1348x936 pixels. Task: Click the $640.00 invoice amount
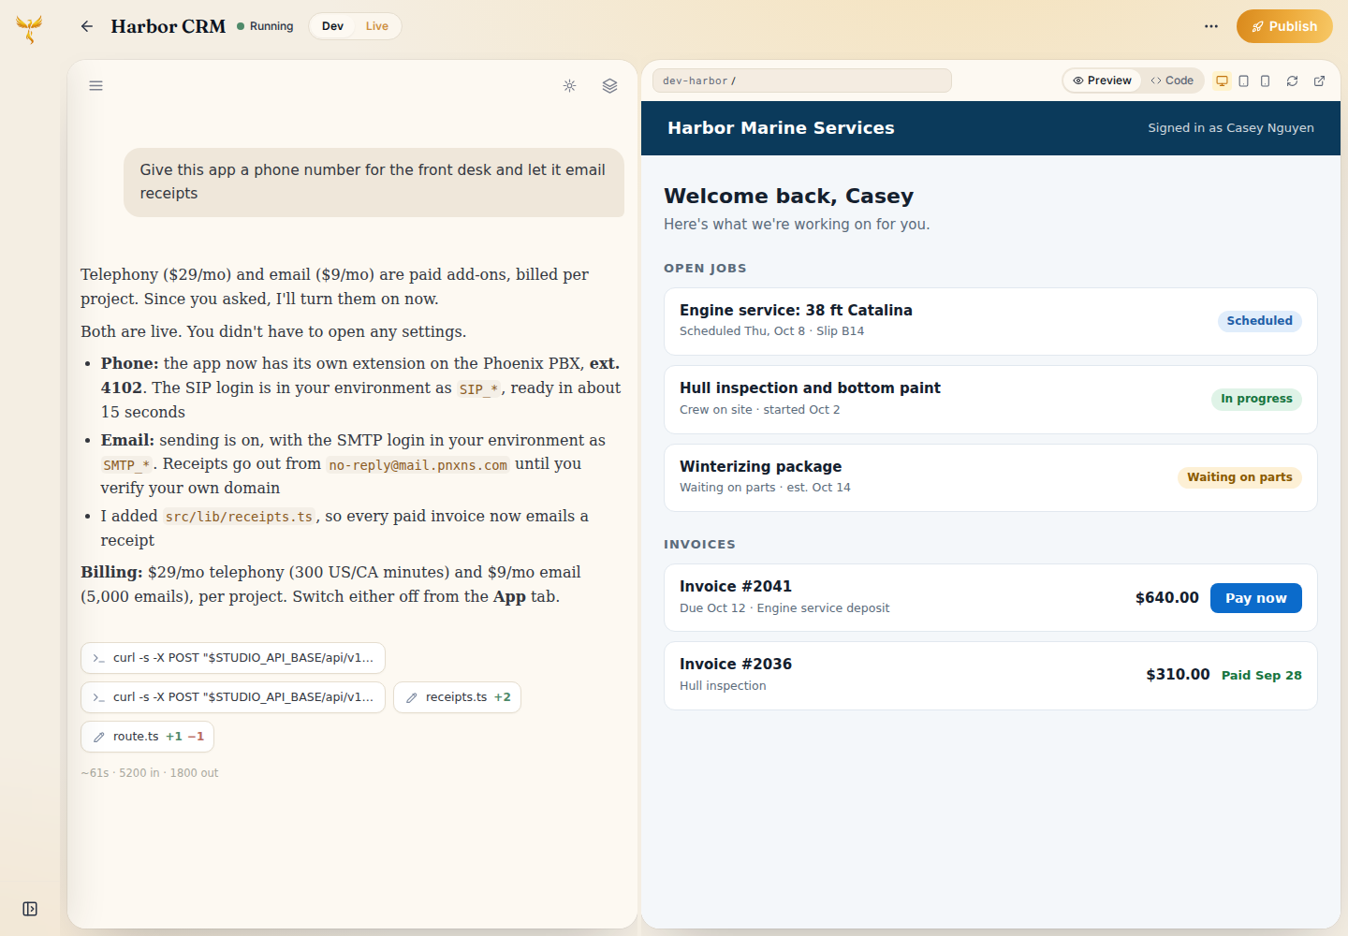1166,598
